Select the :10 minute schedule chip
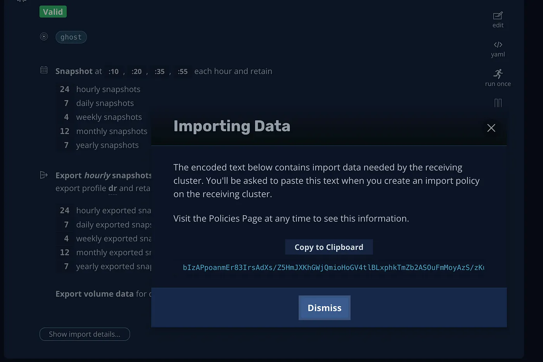This screenshot has height=362, width=543. (113, 72)
